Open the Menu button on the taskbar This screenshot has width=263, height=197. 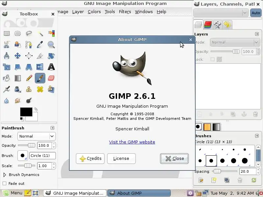coord(12,193)
